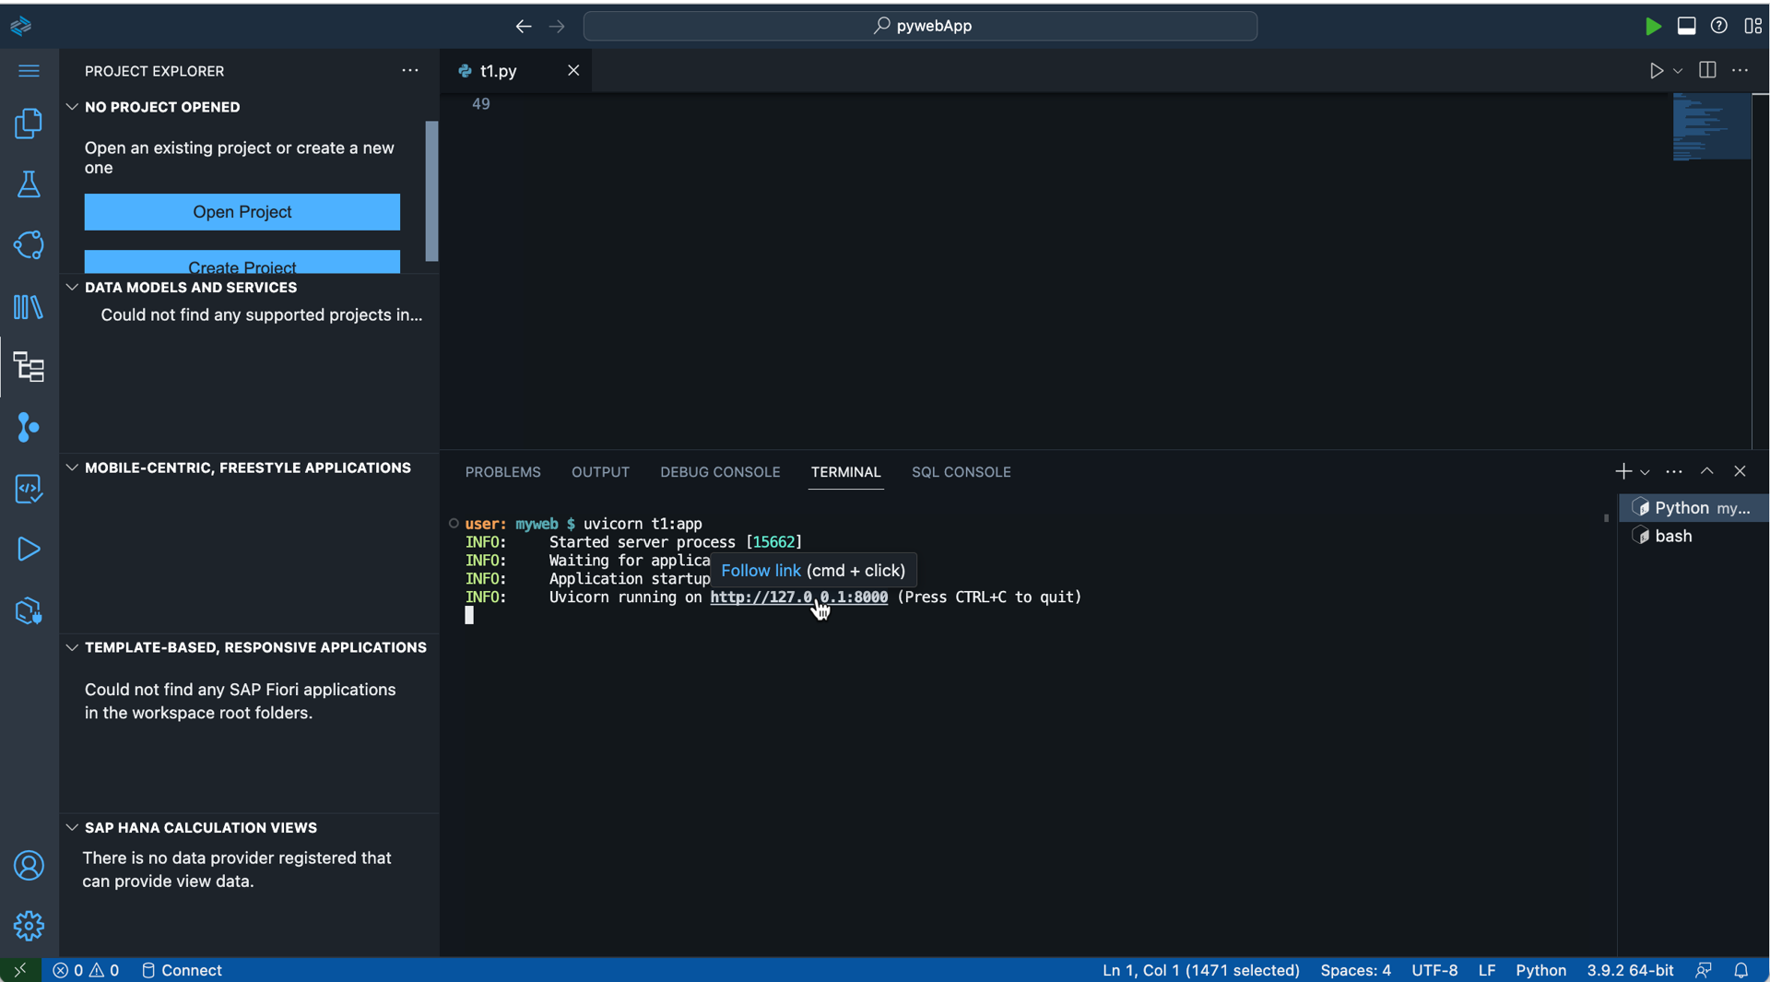Screen dimensions: 1770x982
Task: Select the bash terminal in the list
Action: [x=1673, y=536]
